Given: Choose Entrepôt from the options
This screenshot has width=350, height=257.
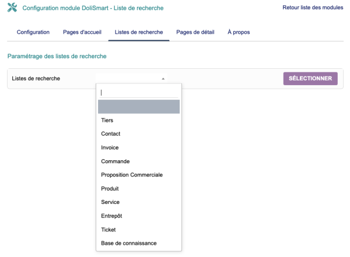Looking at the screenshot, I should click(111, 216).
